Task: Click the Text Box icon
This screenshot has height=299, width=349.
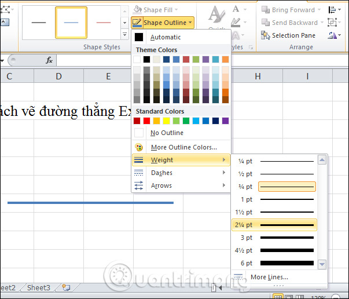Action: click(5, 22)
